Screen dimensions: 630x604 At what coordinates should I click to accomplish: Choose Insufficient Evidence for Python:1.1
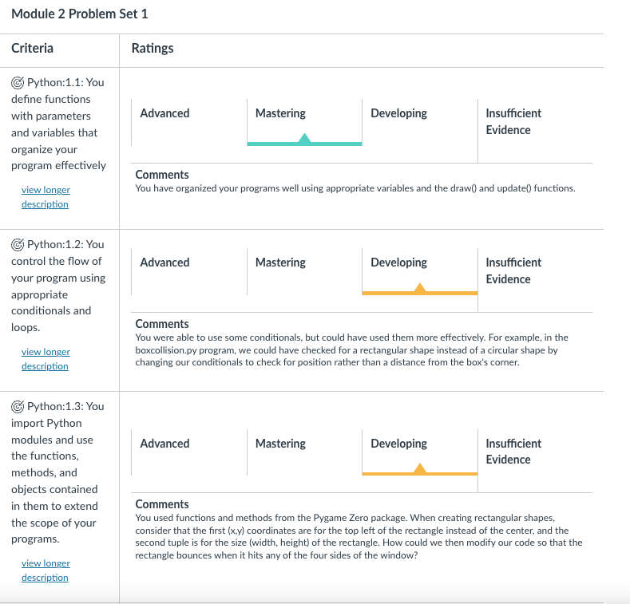[513, 121]
